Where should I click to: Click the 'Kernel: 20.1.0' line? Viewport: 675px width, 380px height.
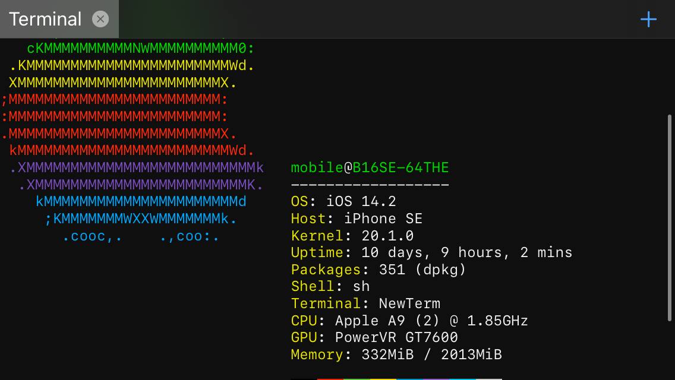352,236
